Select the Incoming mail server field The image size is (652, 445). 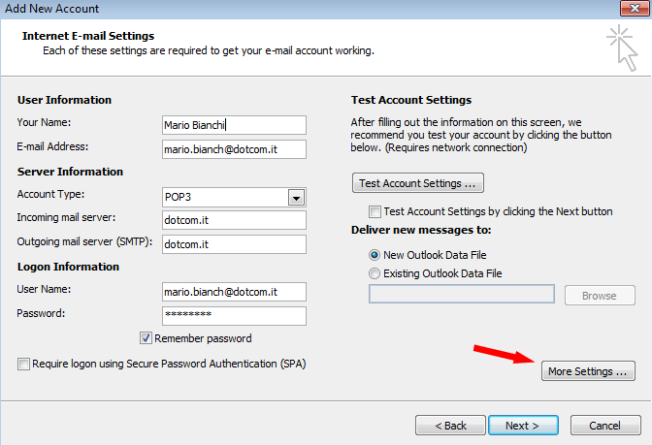point(234,220)
